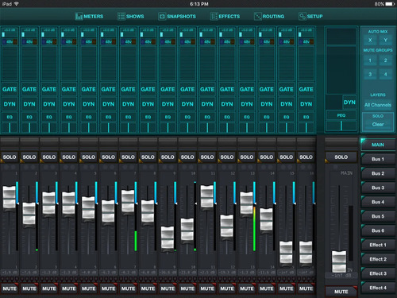Solo channel 4
Image resolution: width=397 pixels, height=298 pixels.
(69, 157)
